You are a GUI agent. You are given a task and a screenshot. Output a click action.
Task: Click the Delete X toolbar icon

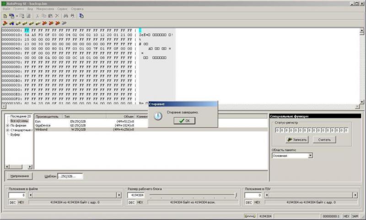[57, 16]
